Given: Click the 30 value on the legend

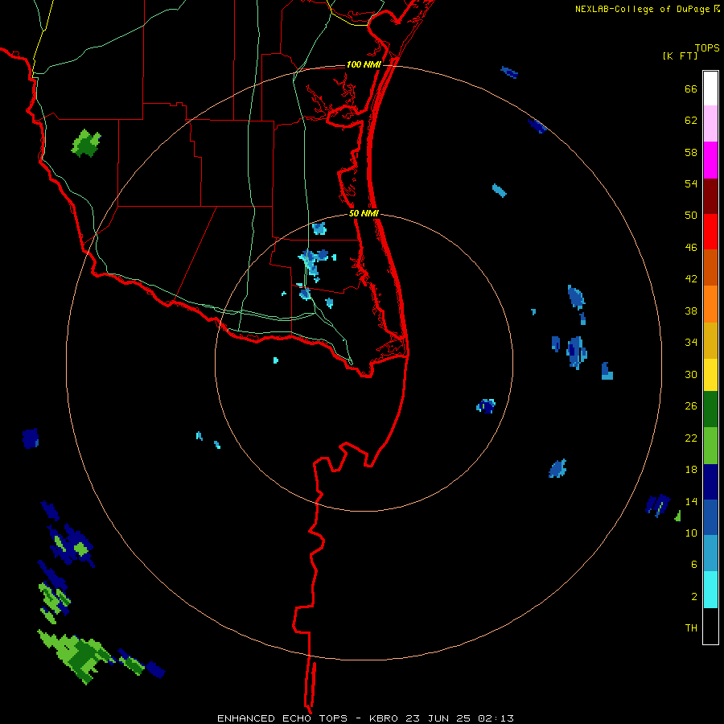Looking at the screenshot, I should [x=691, y=374].
